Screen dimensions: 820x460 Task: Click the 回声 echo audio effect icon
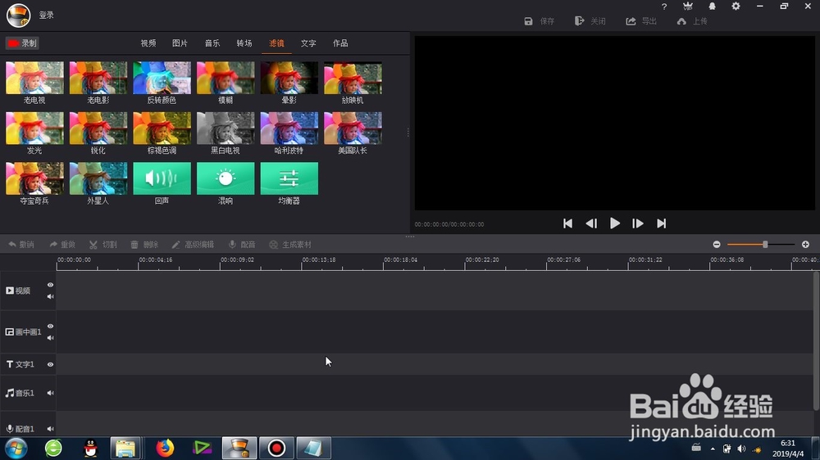click(162, 178)
